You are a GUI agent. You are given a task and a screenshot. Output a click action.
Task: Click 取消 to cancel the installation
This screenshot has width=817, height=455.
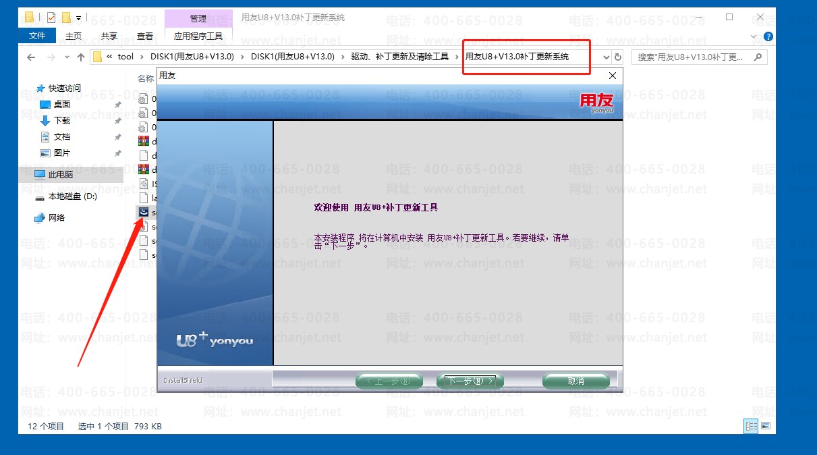[x=575, y=381]
